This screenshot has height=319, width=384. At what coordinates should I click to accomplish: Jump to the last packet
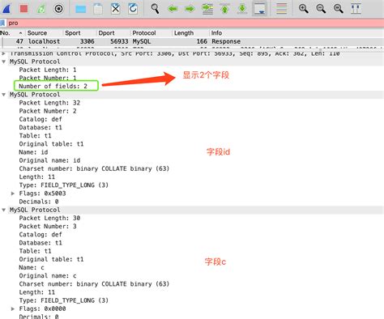click(x=242, y=9)
